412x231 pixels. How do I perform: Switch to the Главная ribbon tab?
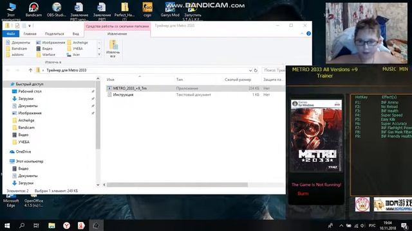click(30, 34)
